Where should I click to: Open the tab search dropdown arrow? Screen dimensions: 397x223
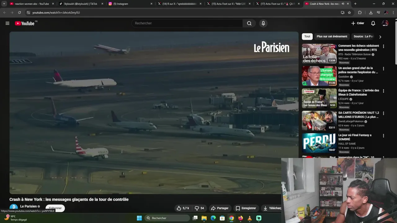point(4,4)
